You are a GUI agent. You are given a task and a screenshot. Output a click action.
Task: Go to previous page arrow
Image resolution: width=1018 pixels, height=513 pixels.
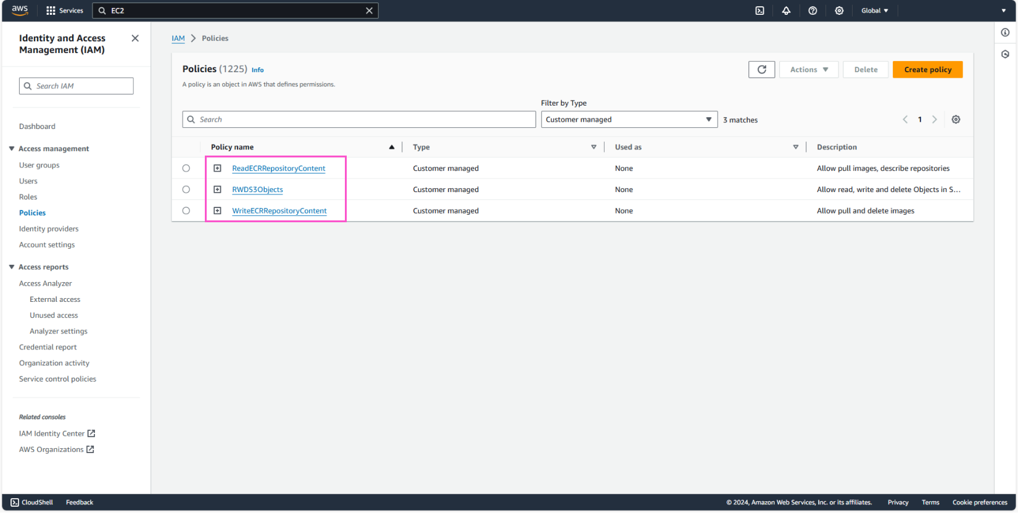tap(905, 120)
